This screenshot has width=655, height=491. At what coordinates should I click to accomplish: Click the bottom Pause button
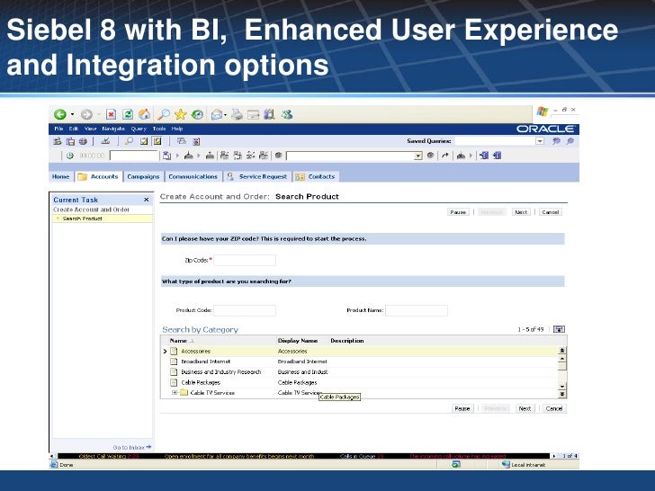462,408
